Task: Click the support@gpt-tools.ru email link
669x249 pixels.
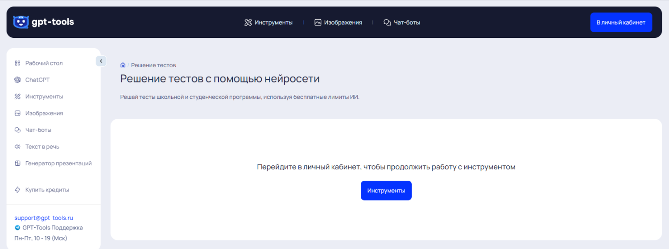Action: (44, 218)
